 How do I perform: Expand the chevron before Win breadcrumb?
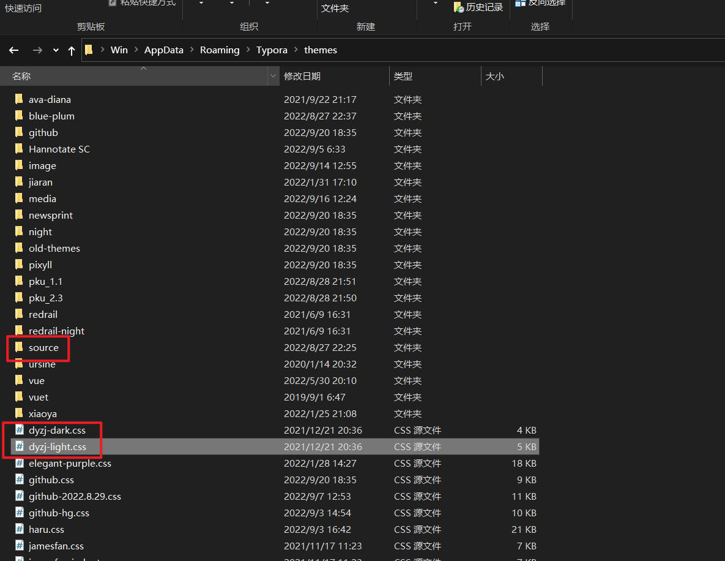(102, 50)
